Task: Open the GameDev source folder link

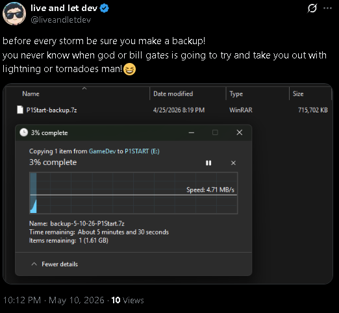Action: pos(103,151)
